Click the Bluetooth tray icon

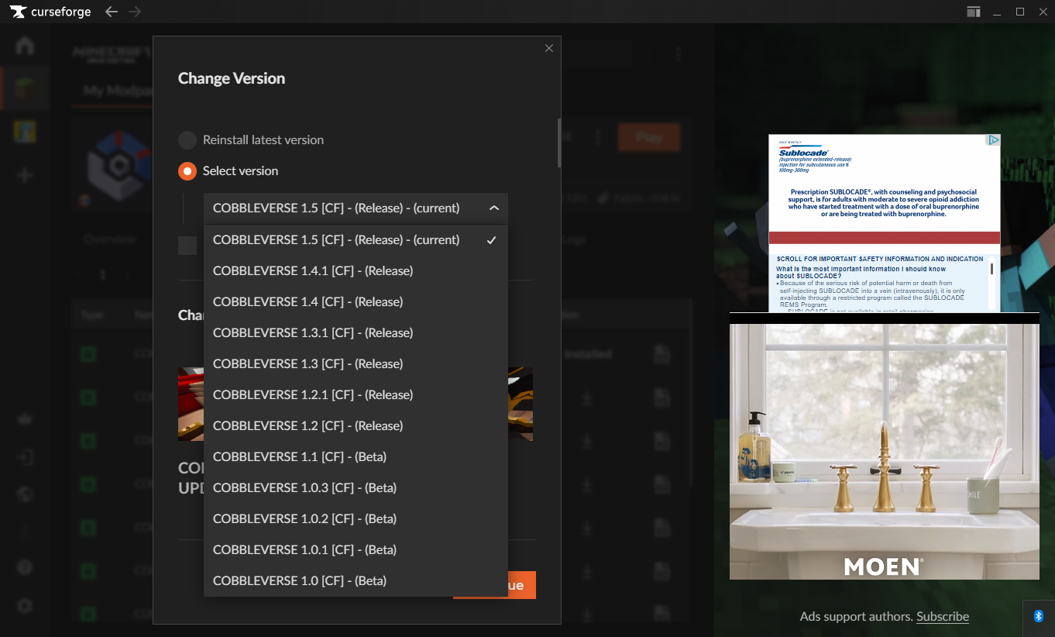(1039, 616)
